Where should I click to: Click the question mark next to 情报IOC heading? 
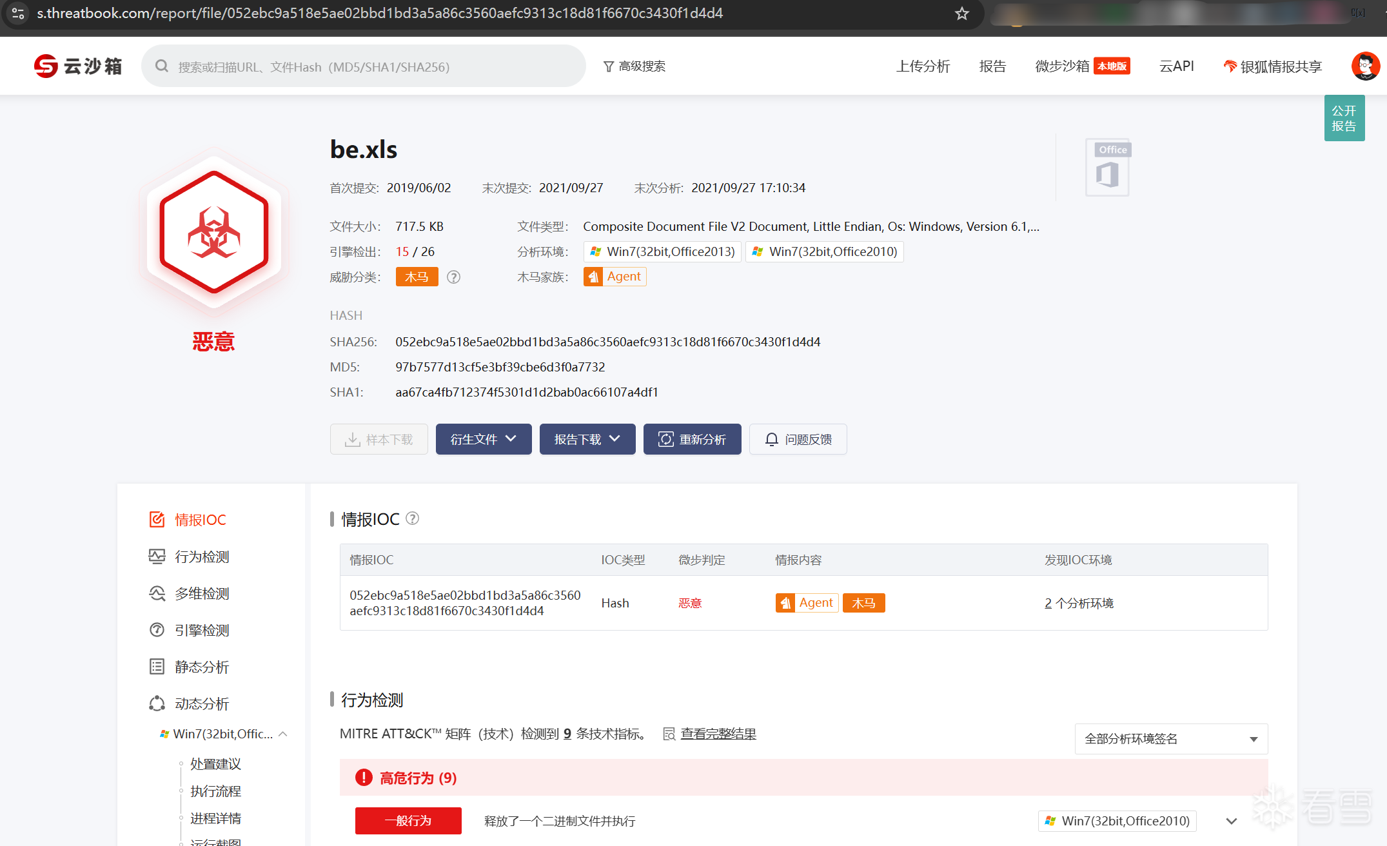pyautogui.click(x=413, y=518)
